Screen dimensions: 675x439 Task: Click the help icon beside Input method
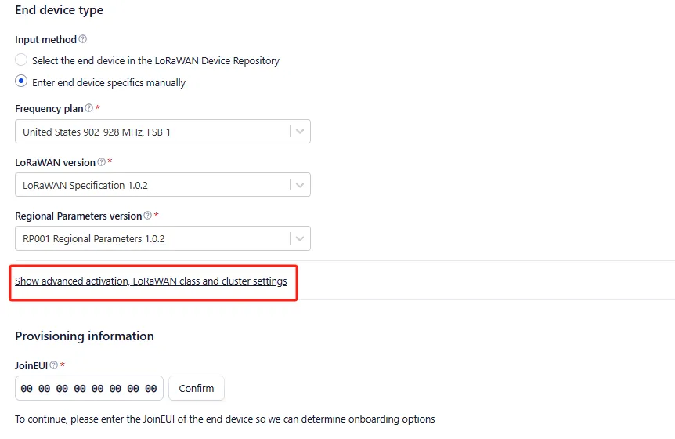(83, 39)
